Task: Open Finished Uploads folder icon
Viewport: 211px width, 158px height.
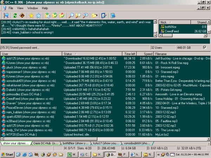Action: tap(62, 15)
